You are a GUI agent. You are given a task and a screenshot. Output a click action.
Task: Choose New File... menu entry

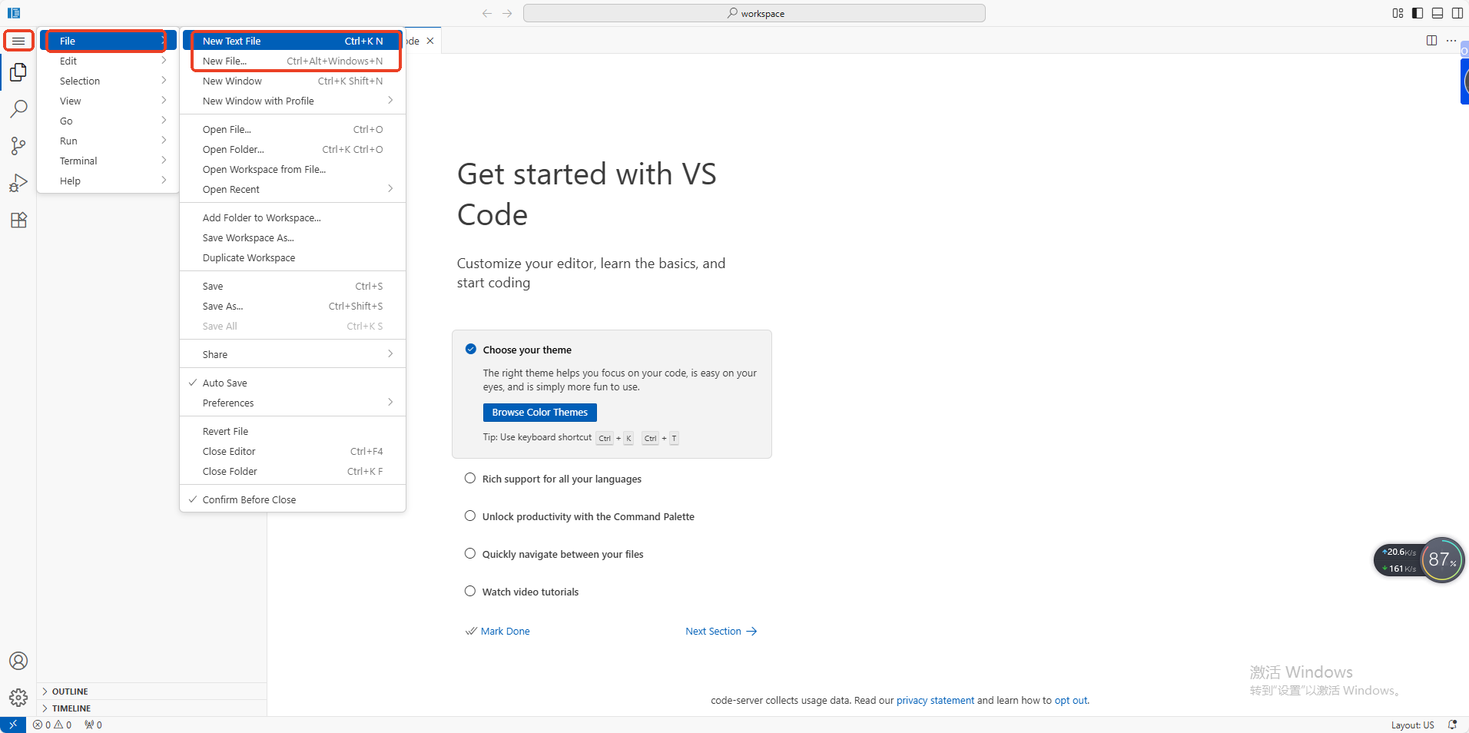click(293, 61)
